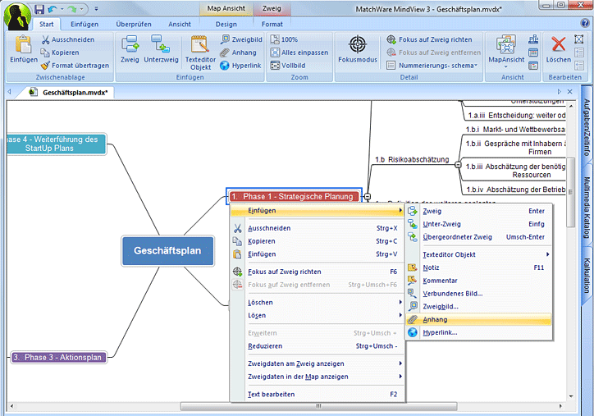Click Ausschneiden in the ribbon clipboard group
The image size is (594, 416).
pyautogui.click(x=68, y=39)
